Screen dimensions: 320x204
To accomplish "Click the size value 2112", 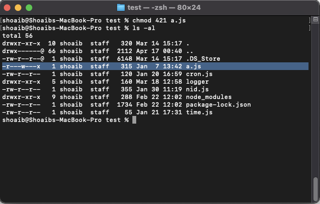I will pos(125,51).
